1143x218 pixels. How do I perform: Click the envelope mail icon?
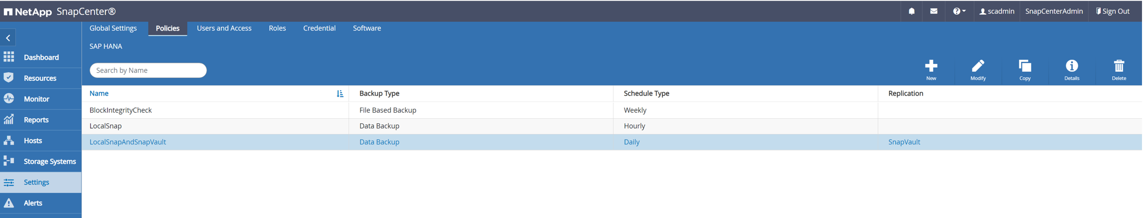coord(933,11)
